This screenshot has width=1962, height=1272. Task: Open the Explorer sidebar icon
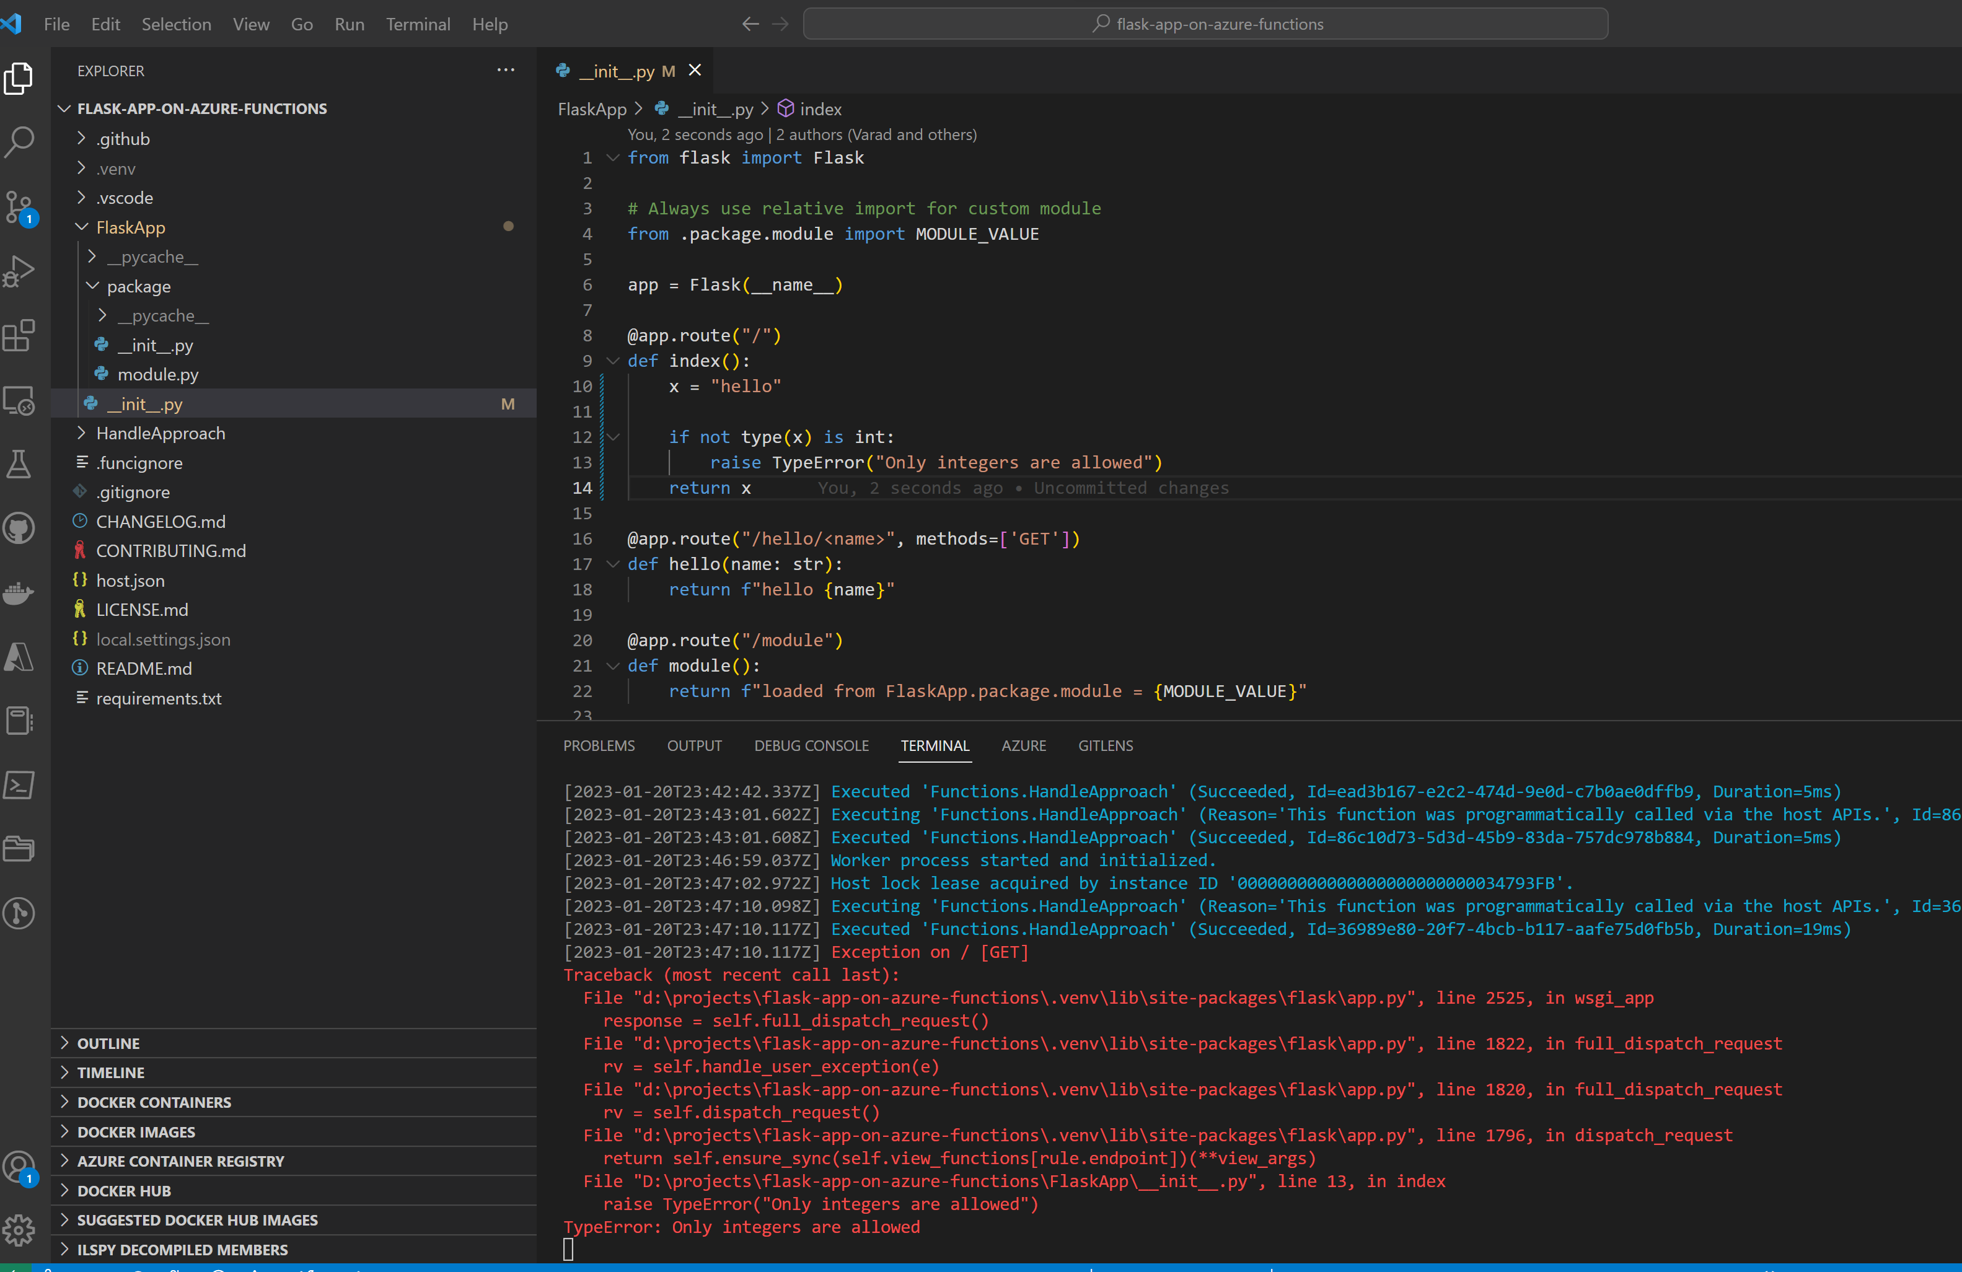[19, 78]
